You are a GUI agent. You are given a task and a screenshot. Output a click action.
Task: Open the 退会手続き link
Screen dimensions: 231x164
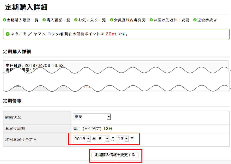tap(207, 20)
